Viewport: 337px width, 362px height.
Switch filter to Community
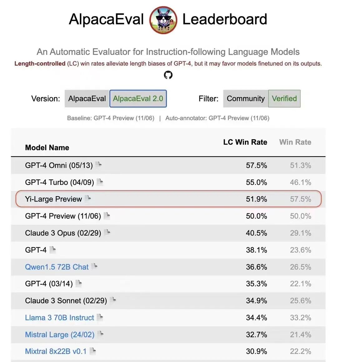[246, 99]
